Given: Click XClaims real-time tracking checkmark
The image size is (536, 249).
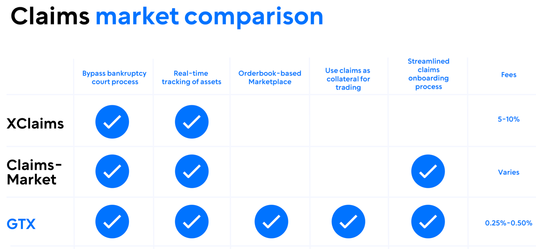Looking at the screenshot, I should pyautogui.click(x=192, y=122).
